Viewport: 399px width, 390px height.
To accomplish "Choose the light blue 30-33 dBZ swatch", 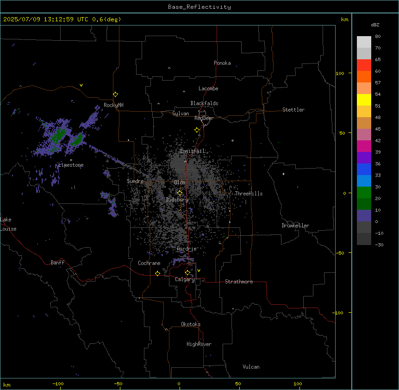I will [364, 181].
